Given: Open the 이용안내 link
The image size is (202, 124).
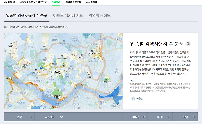Looking at the screenshot, I should (x=141, y=99).
